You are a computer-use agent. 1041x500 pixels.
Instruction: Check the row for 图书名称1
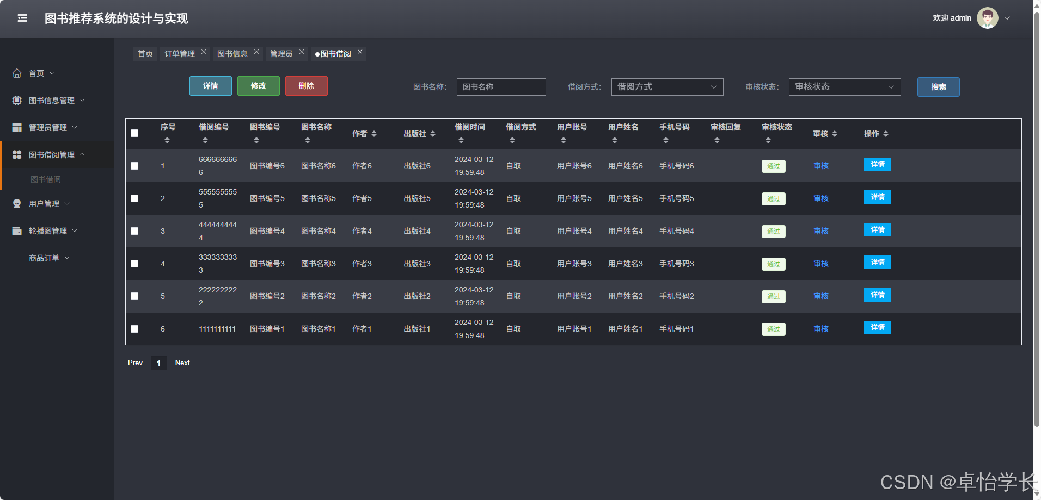coord(134,329)
